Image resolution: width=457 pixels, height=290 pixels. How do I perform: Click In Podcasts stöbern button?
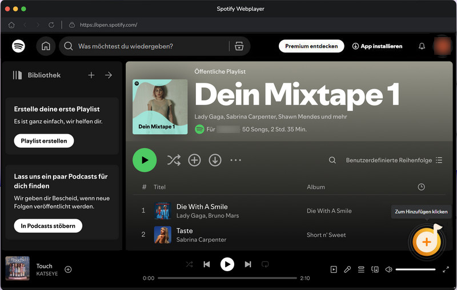tap(48, 226)
